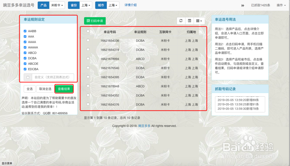
Task: Click the refresh icon above the table
Action: coord(181,21)
